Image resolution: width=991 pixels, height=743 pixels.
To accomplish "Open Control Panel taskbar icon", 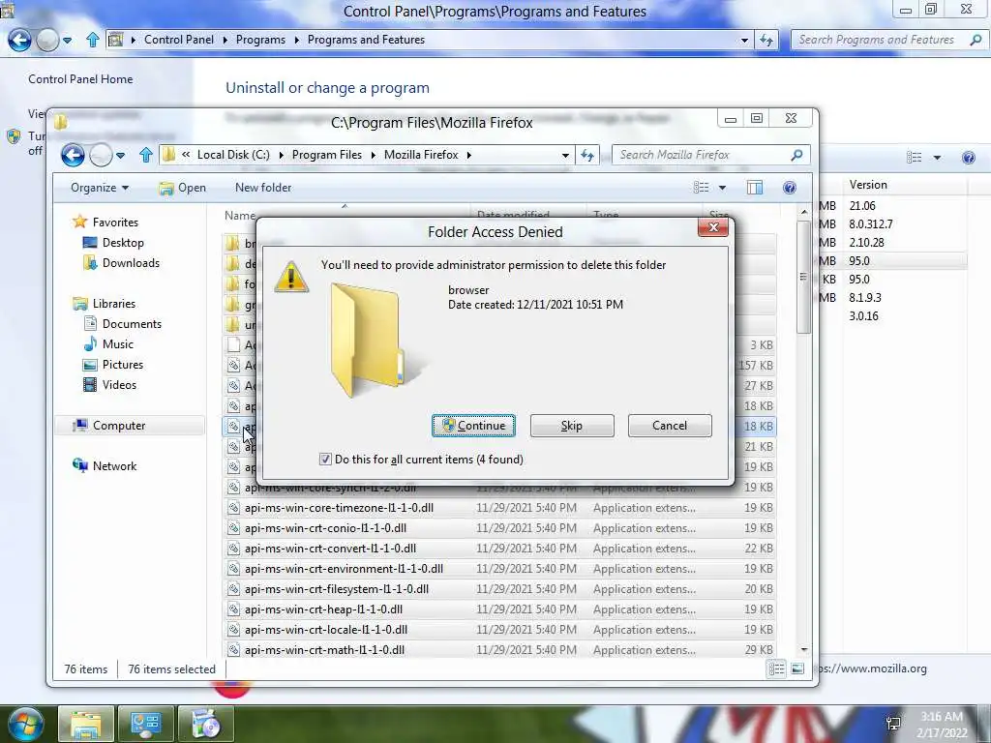I will click(146, 724).
